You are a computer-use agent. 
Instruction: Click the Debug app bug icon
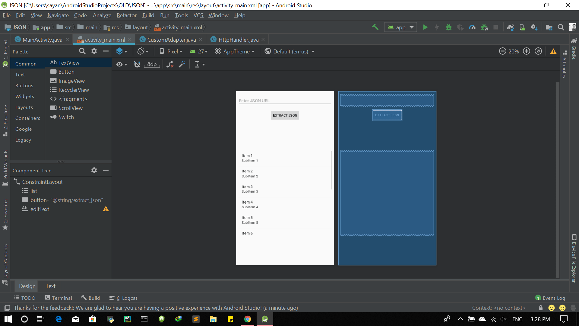coord(449,27)
